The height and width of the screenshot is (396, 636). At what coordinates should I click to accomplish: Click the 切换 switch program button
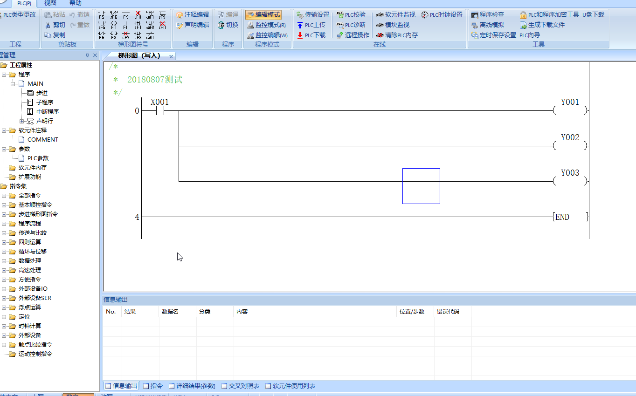click(x=228, y=25)
